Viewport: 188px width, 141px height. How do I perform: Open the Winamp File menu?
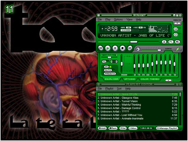(x=100, y=20)
